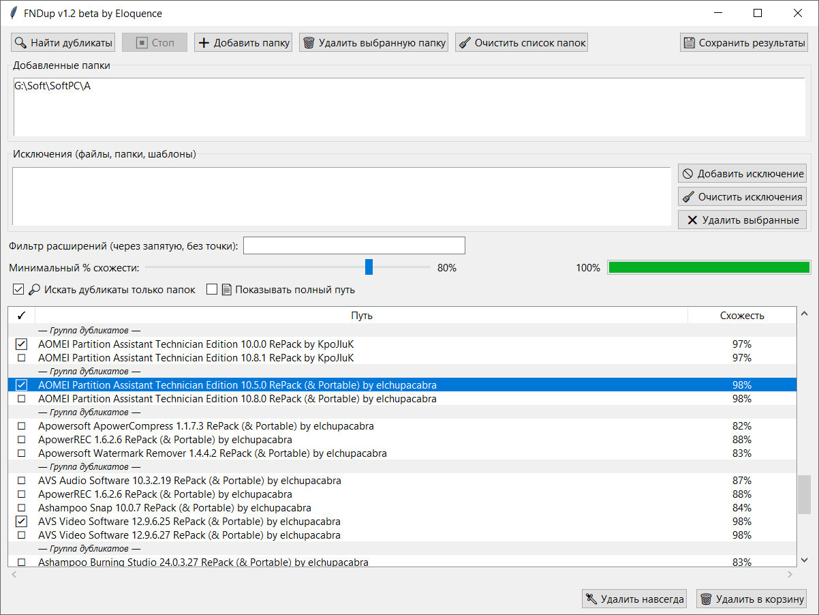Click Удалить выбранные button
819x615 pixels.
point(743,220)
